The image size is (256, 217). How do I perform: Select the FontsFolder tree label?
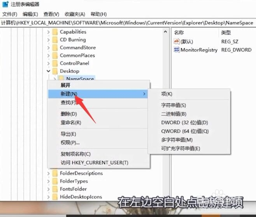(x=73, y=189)
